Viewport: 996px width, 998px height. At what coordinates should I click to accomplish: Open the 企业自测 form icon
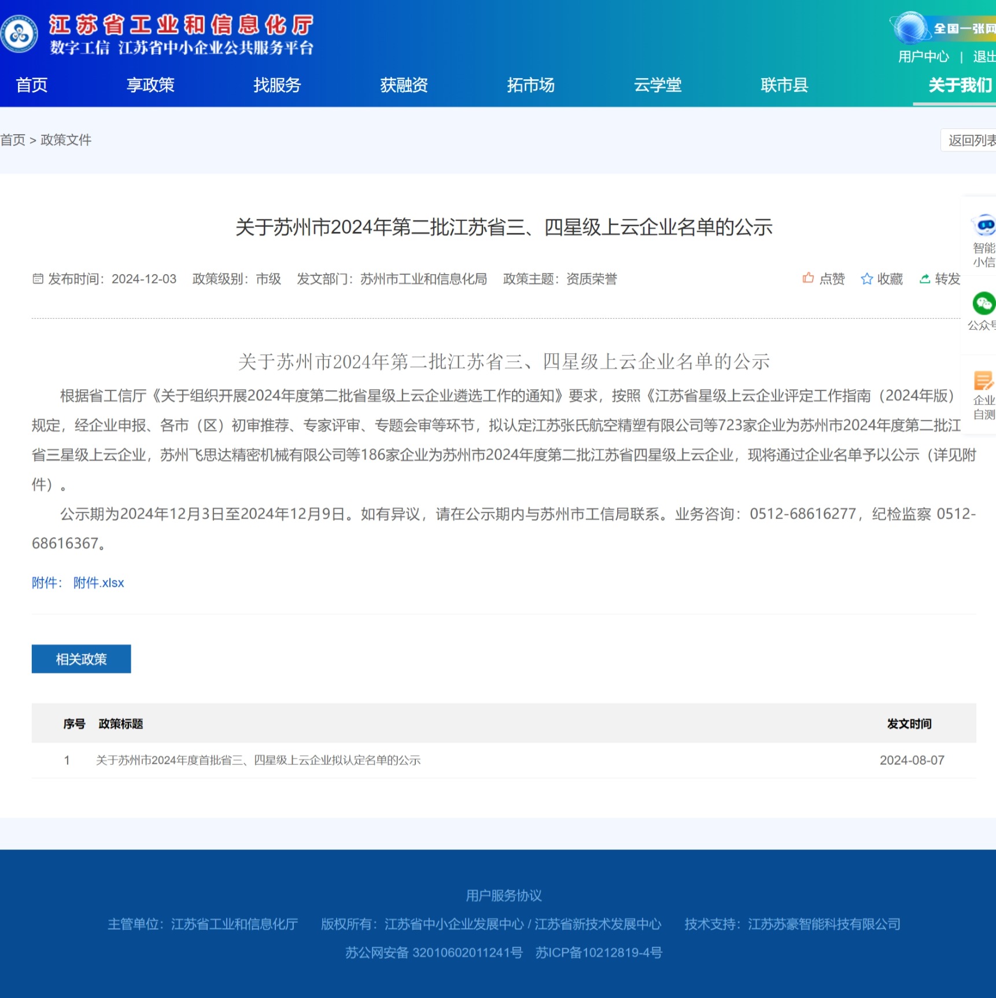pyautogui.click(x=983, y=382)
